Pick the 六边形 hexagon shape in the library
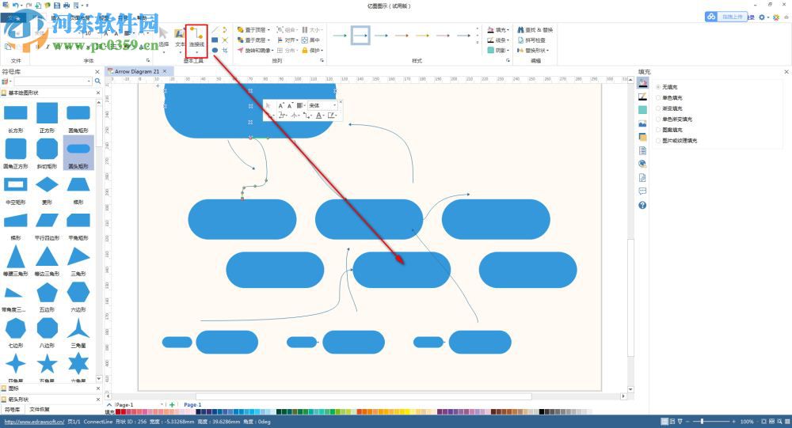The width and height of the screenshot is (792, 428). (78, 296)
